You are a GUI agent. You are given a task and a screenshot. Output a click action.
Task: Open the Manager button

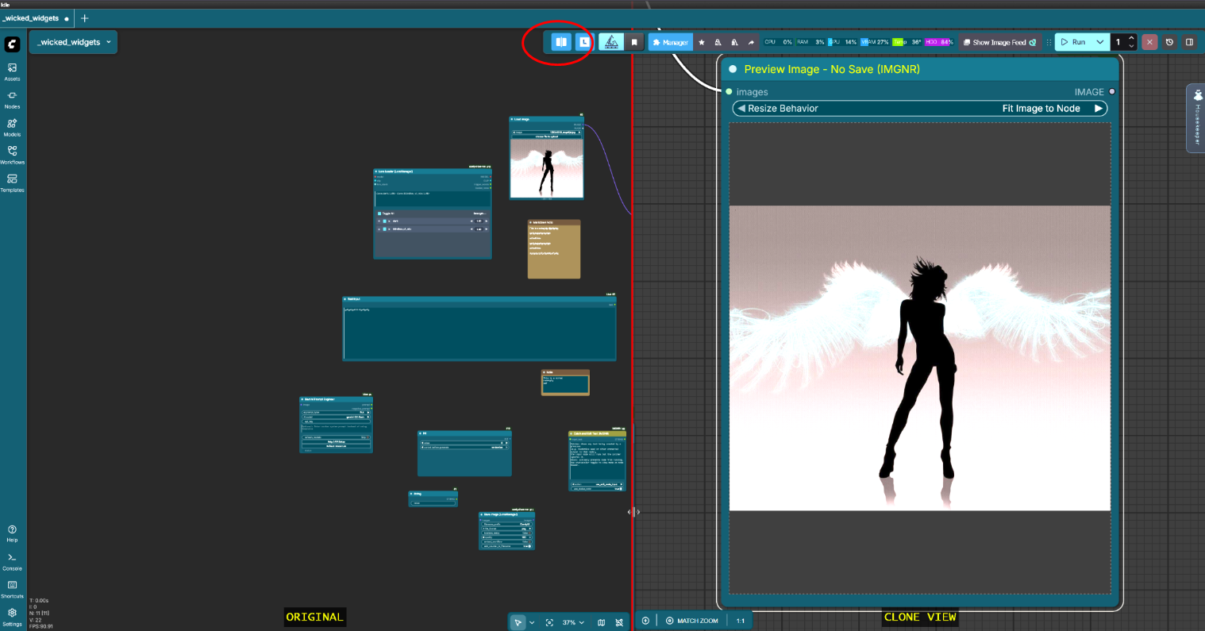[x=671, y=42]
